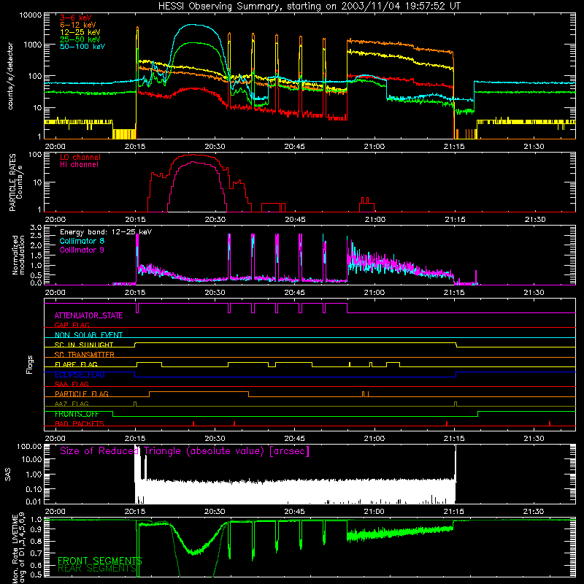584x584 pixels.
Task: Click the last BAD_PACKETS marker after 21:30
Action: click(550, 423)
